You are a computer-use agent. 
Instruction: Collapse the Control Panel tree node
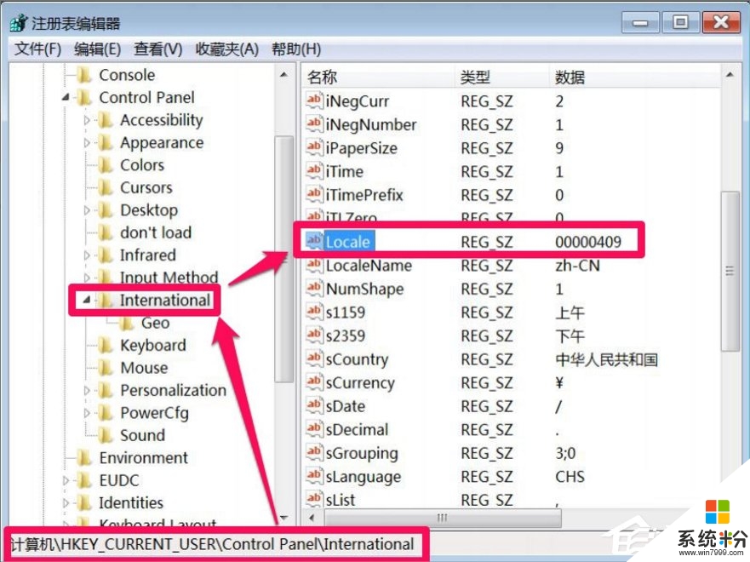66,98
